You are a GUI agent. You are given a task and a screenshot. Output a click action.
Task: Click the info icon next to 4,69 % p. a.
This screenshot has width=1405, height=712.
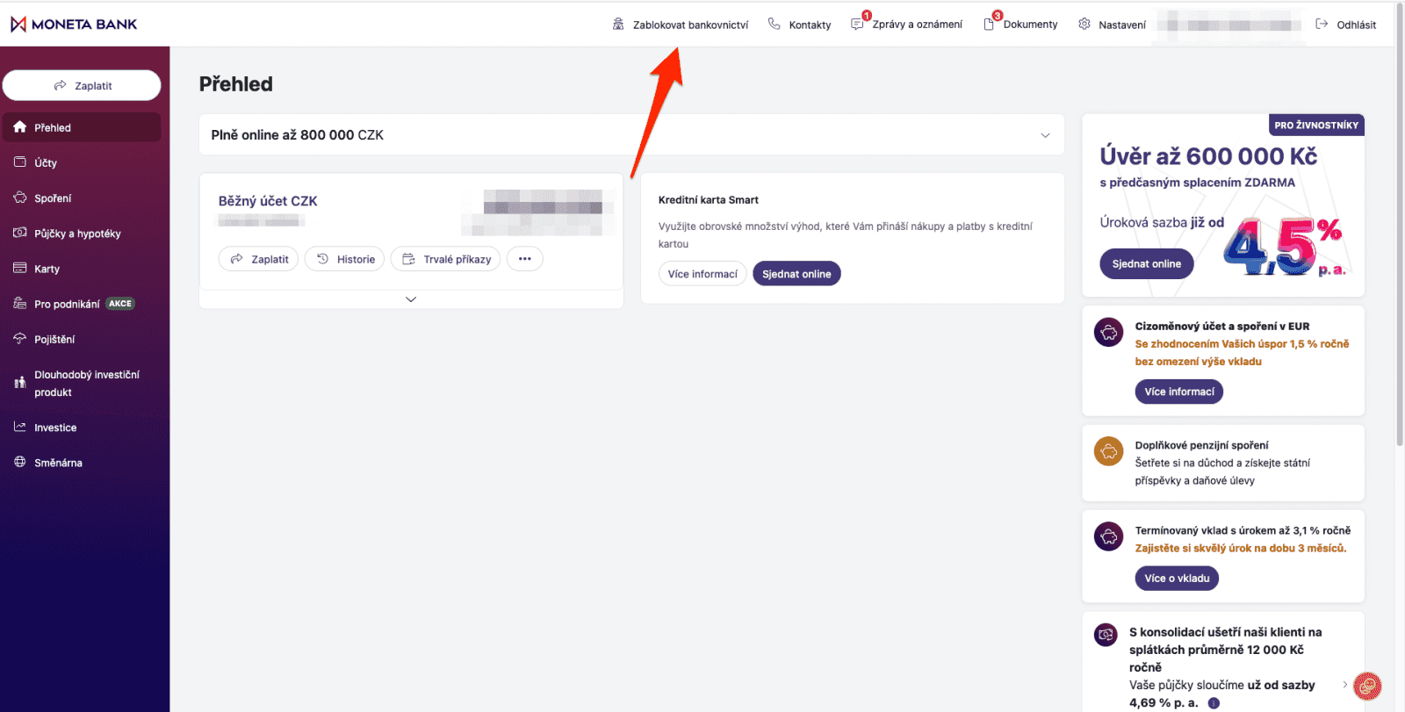[x=1214, y=703]
